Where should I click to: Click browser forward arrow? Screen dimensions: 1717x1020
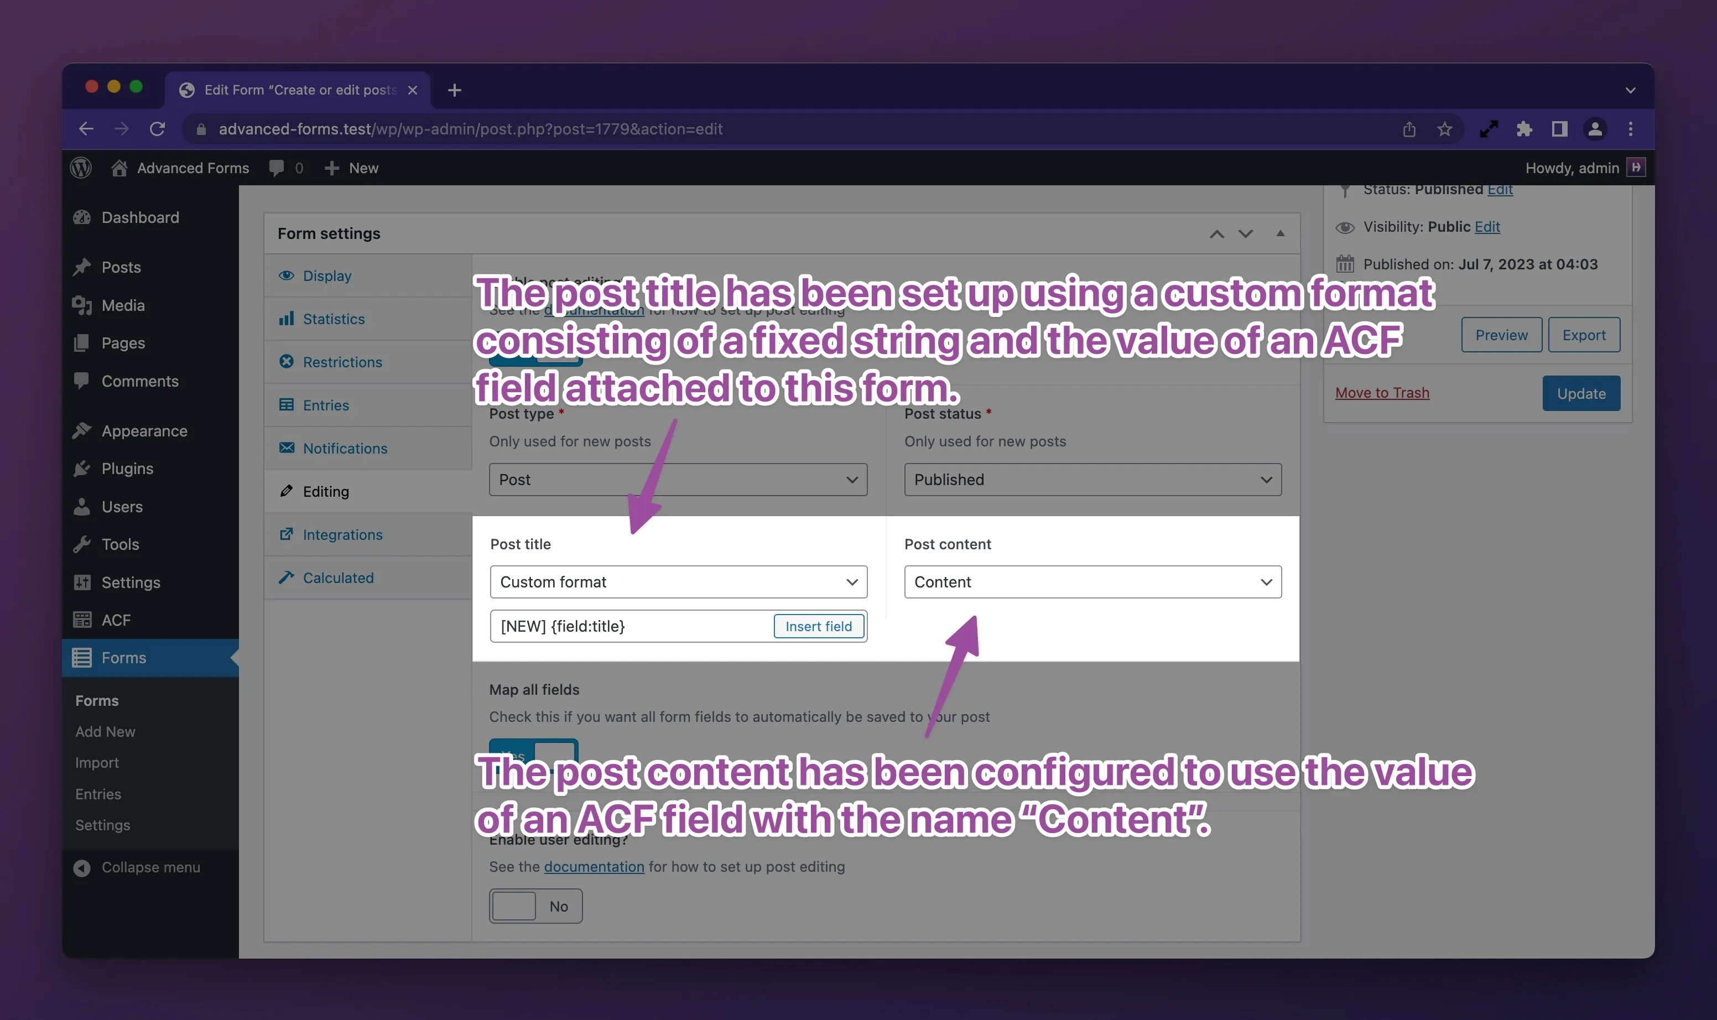tap(122, 129)
